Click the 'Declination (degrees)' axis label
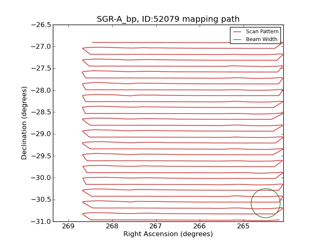This screenshot has height=246, width=328. pos(25,123)
